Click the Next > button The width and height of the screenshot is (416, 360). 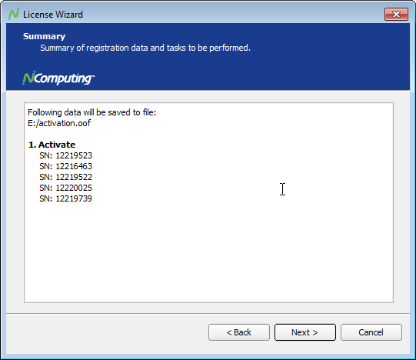click(305, 332)
